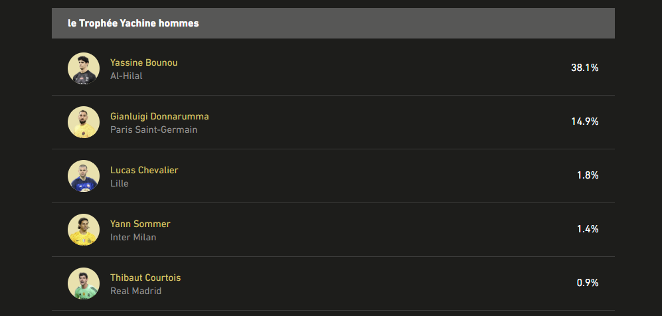This screenshot has width=662, height=316.
Task: Open the Lucas Chevalier name link
Action: coord(144,170)
